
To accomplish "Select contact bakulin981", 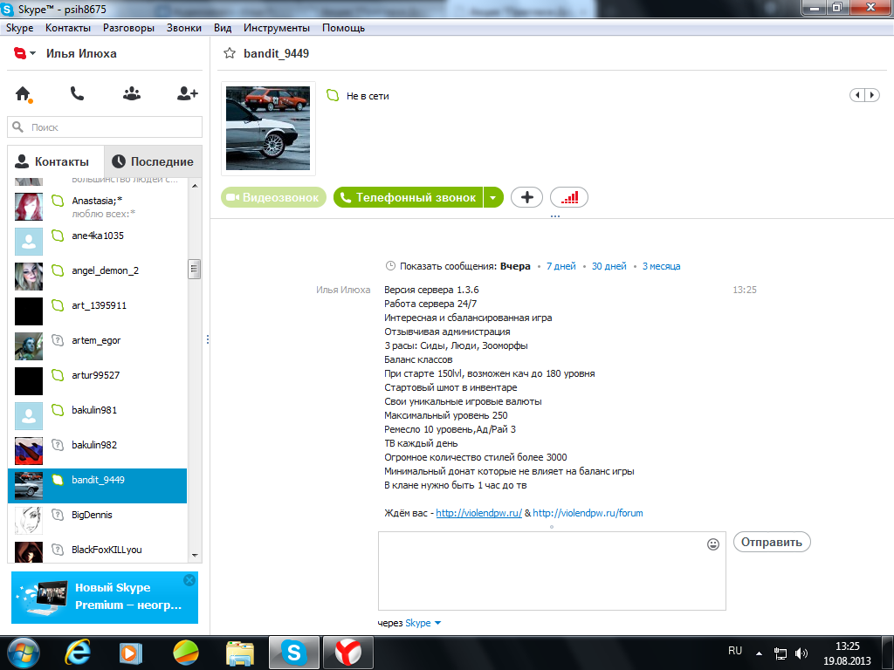I will (98, 415).
